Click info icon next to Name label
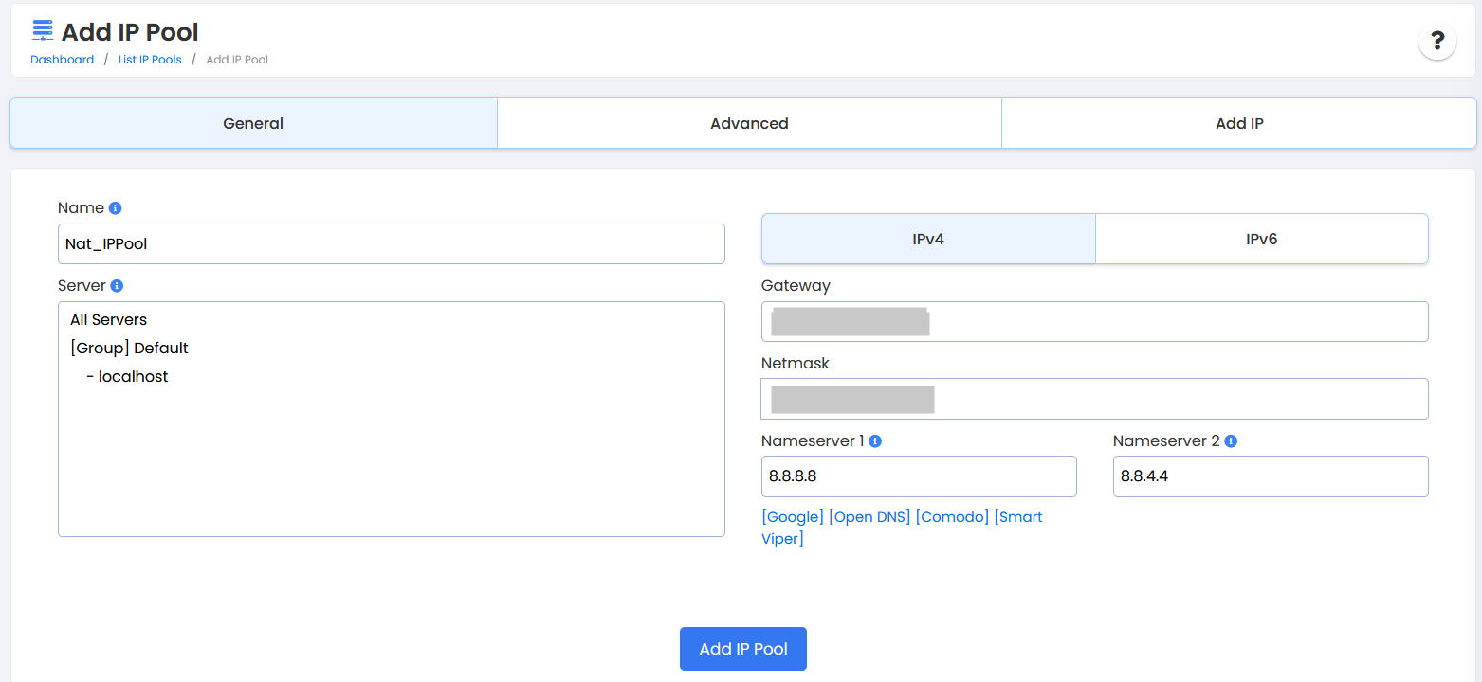Viewport: 1482px width, 682px height. coord(116,208)
